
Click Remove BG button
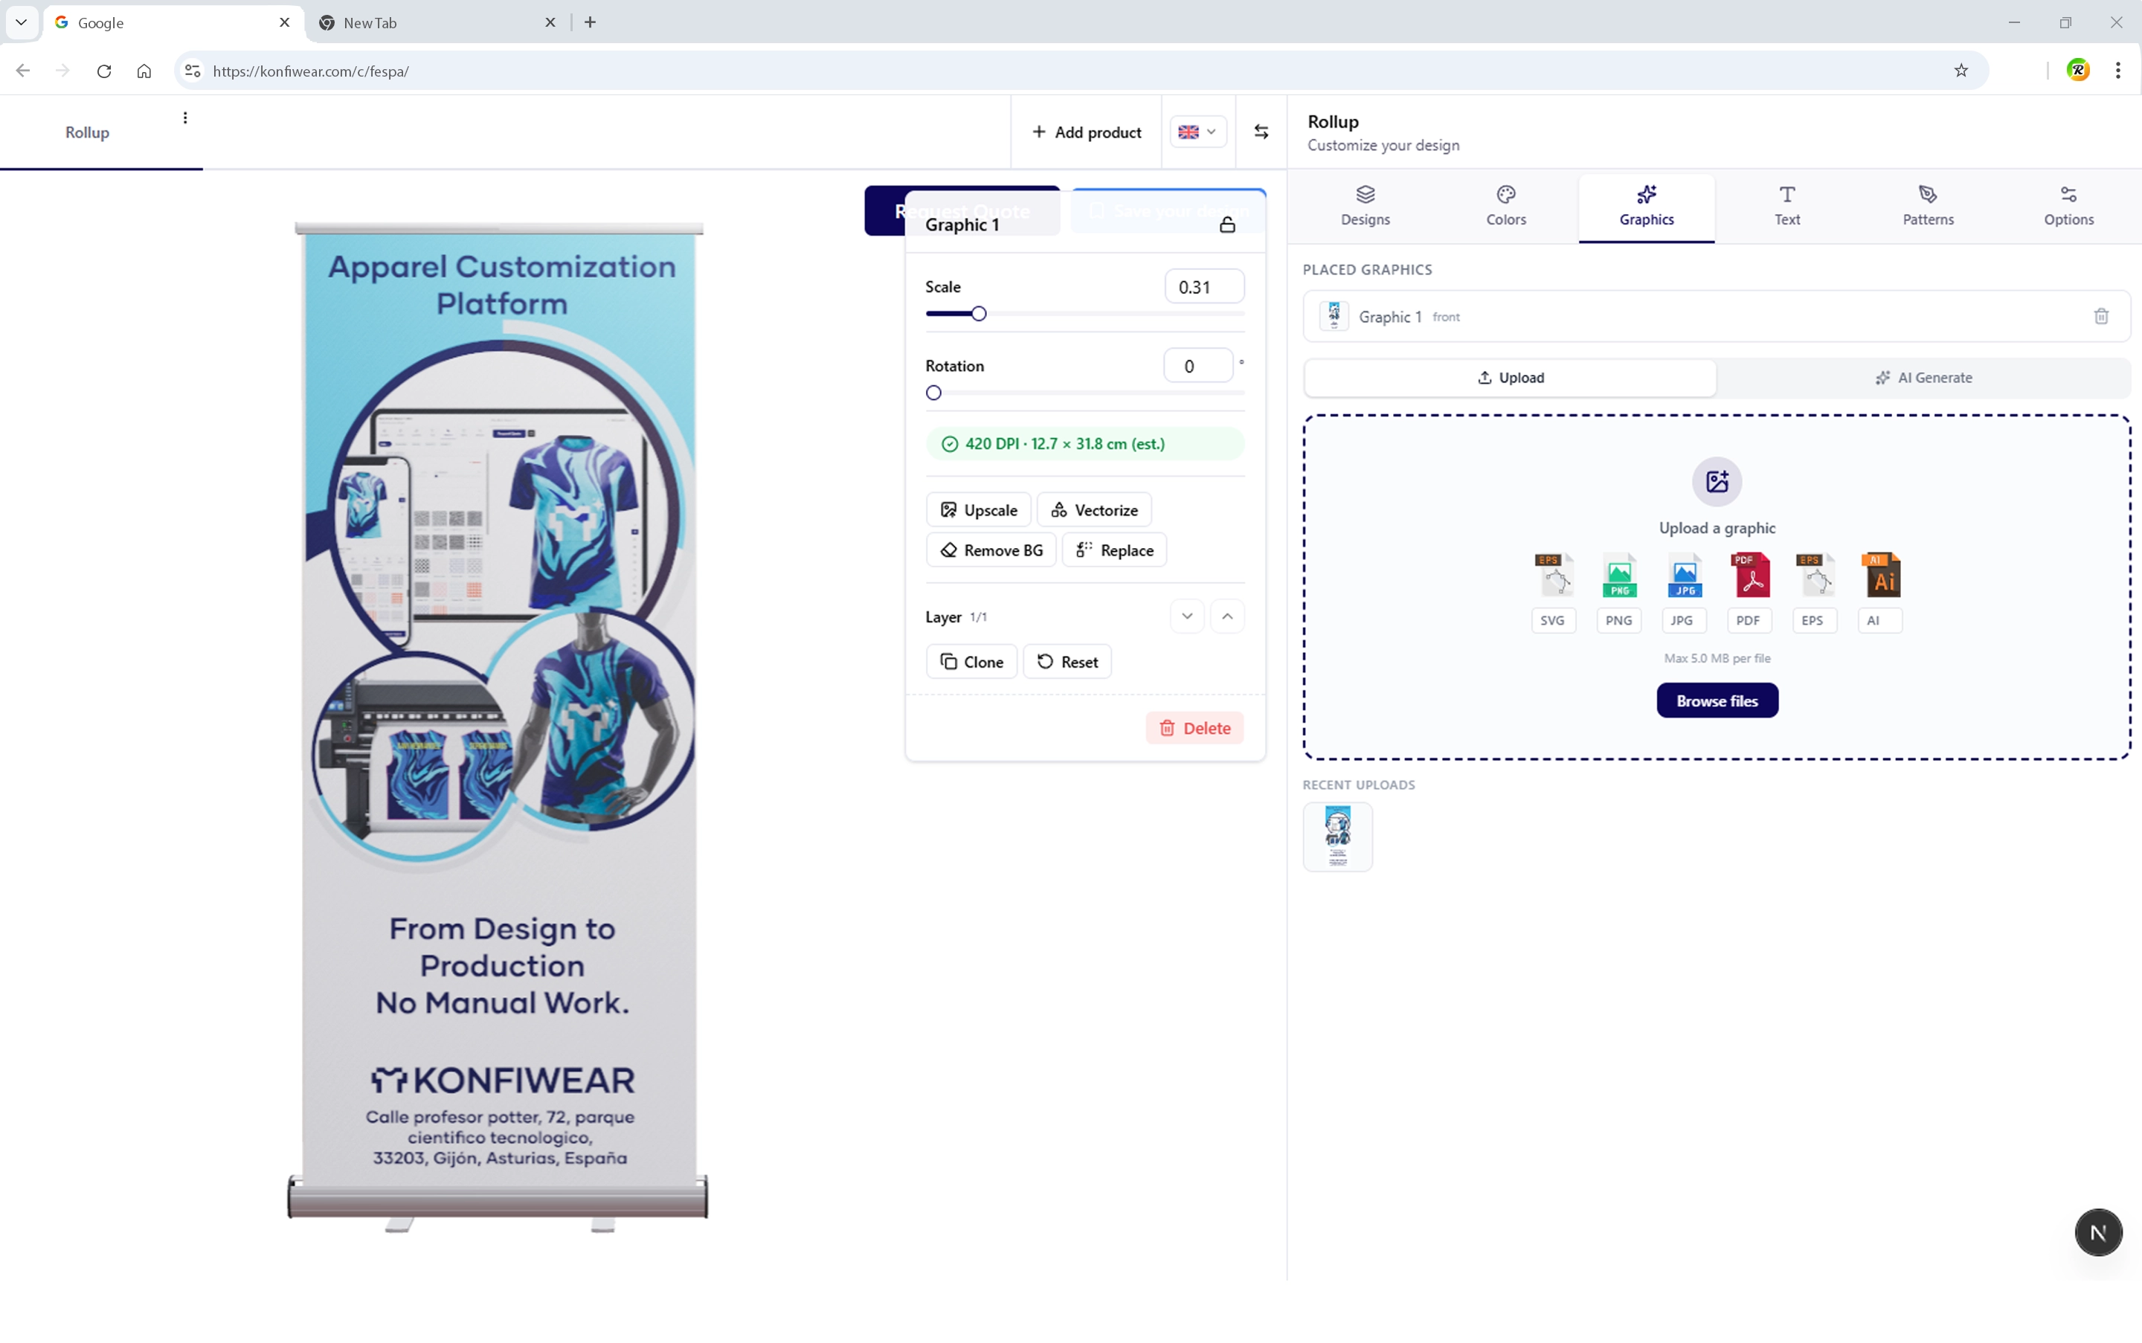click(991, 550)
